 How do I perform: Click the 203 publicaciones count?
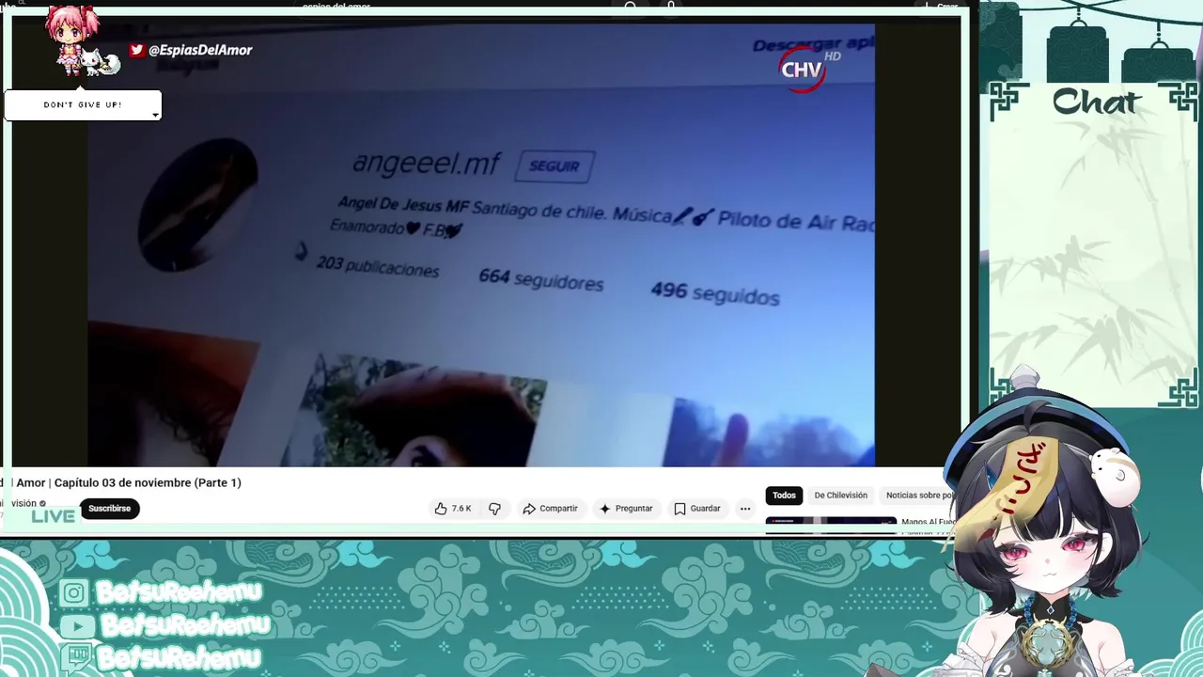click(x=377, y=266)
